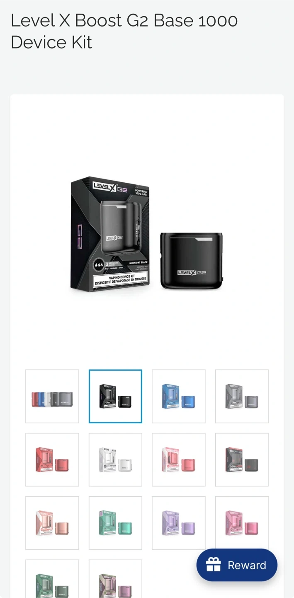Image resolution: width=294 pixels, height=598 pixels.
Task: Select the mint green device kit thumbnail
Action: pos(115,523)
